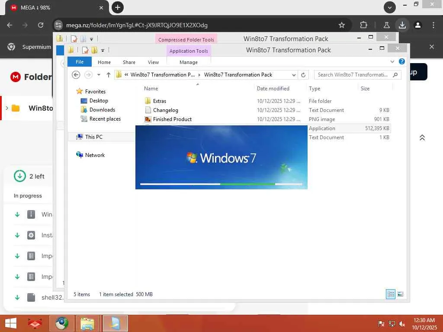Click the network tray icon
Screen dimensions: 443x332
[x=392, y=323]
